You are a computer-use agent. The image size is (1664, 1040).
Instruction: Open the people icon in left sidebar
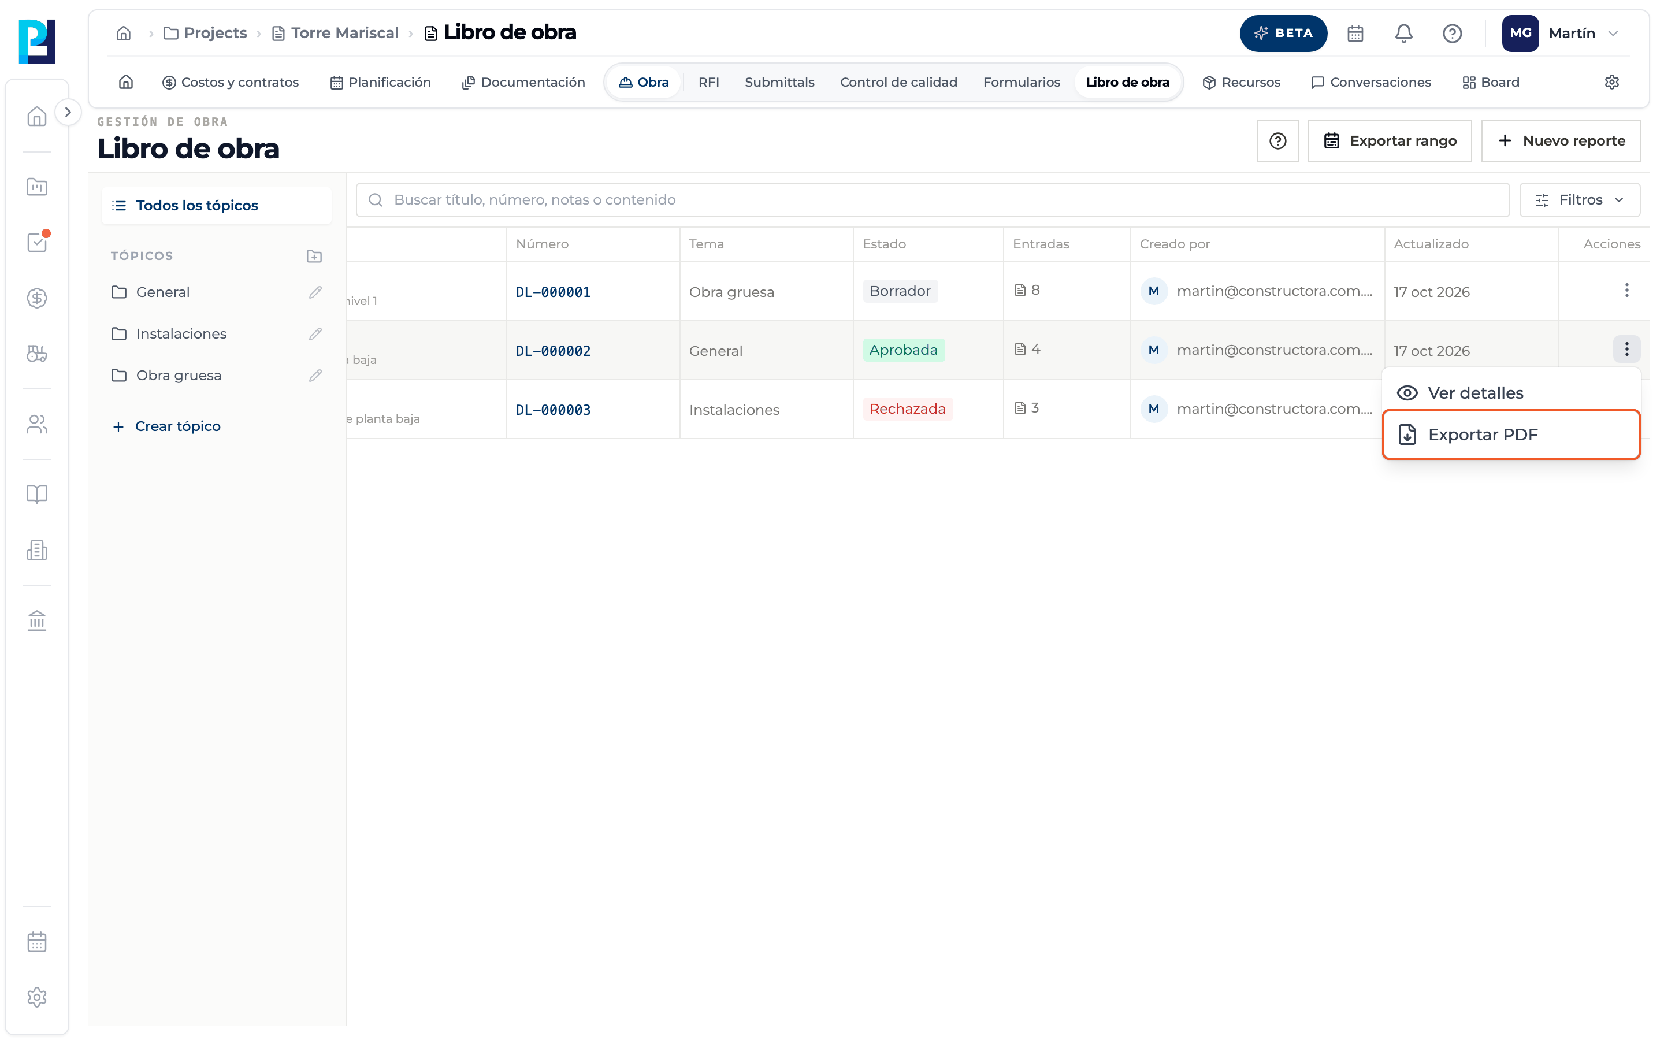point(37,424)
